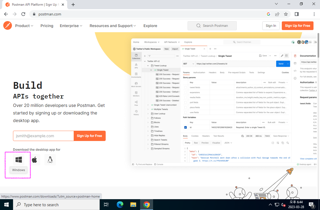Click the taskbar clock and date
This screenshot has width=320, height=210.
click(x=296, y=205)
